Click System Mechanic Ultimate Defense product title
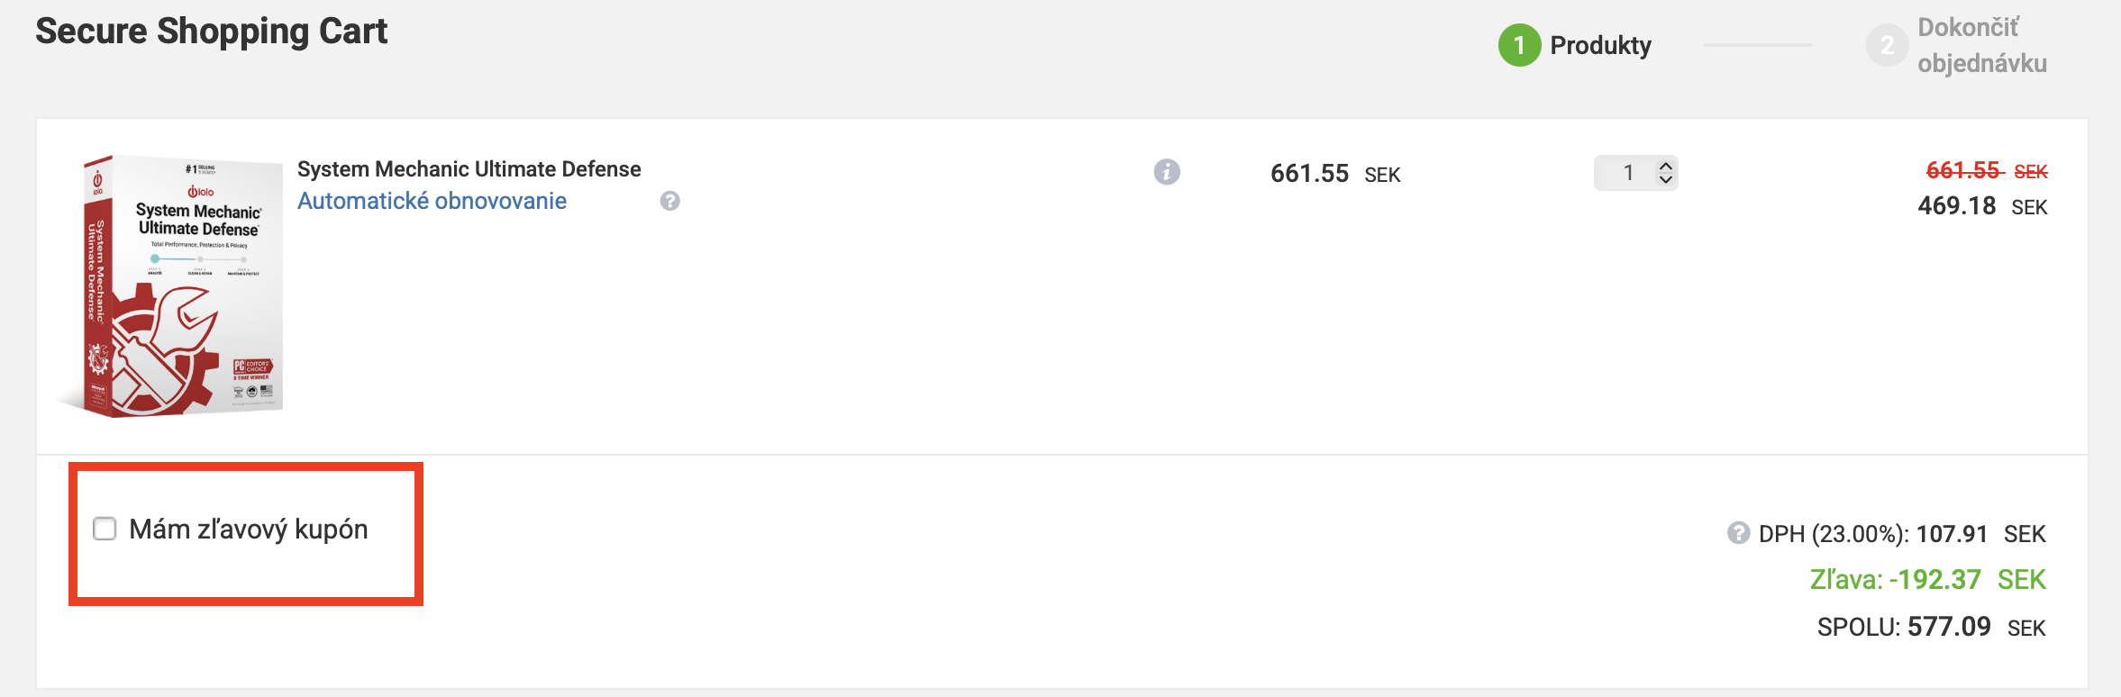This screenshot has width=2121, height=697. pyautogui.click(x=469, y=169)
